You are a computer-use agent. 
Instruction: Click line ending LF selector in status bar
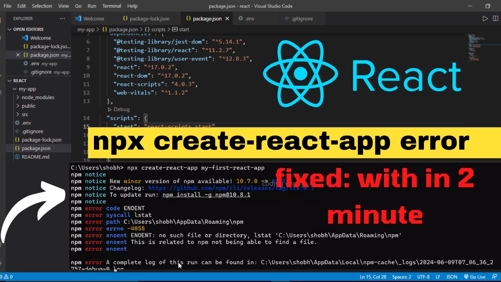[x=438, y=277]
